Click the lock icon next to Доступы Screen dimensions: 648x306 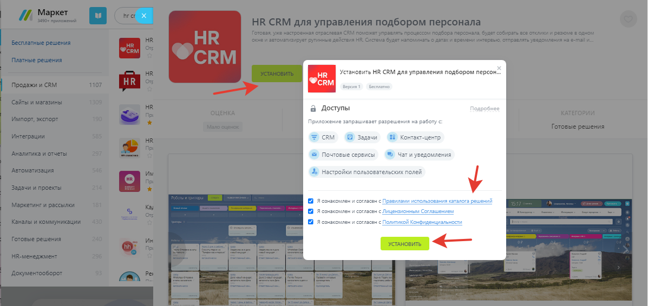313,109
